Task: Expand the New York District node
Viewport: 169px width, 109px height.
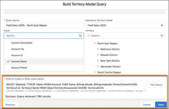Action: tap(98, 61)
